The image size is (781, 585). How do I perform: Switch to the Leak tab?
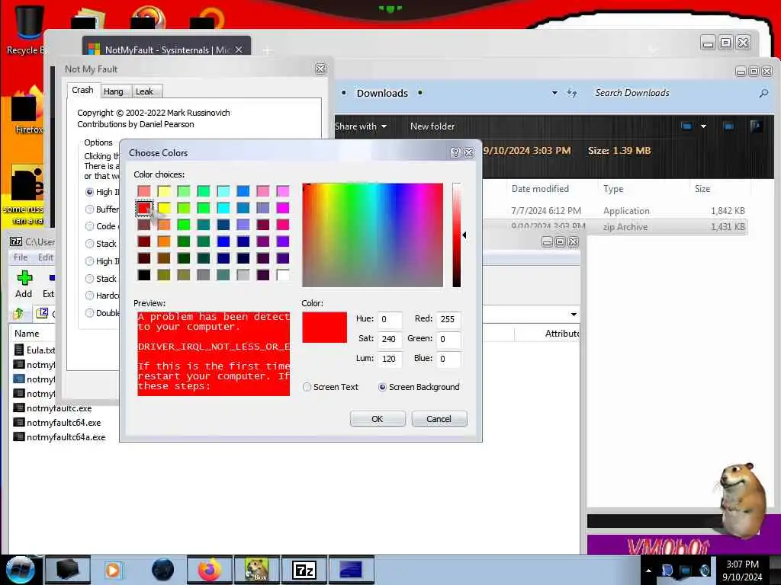144,91
